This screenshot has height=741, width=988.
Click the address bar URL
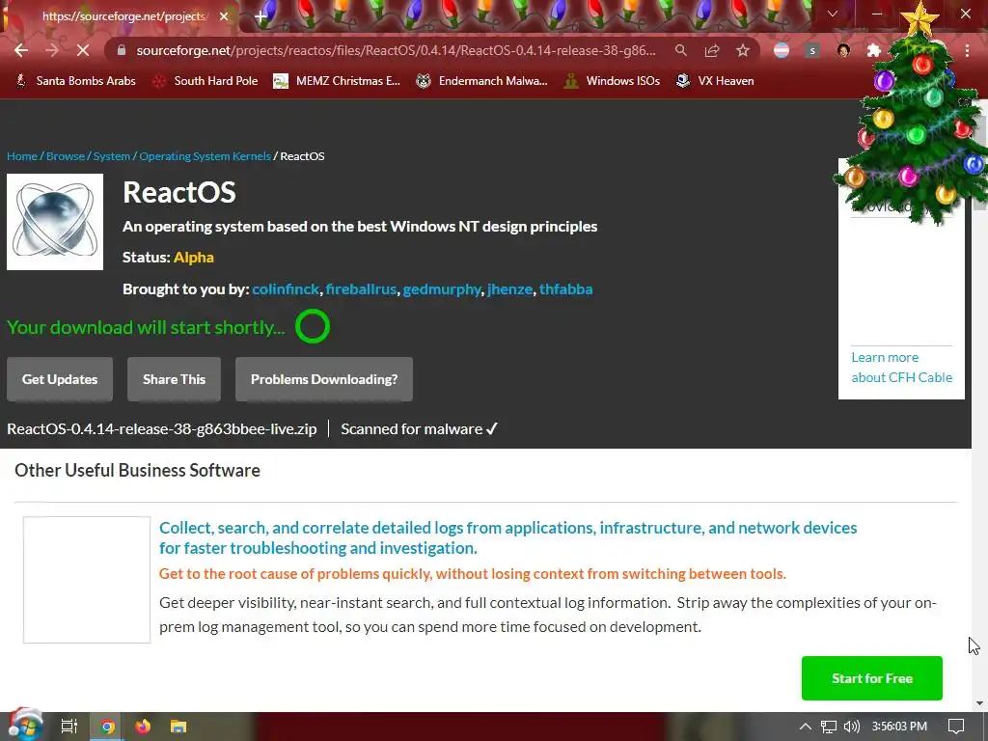click(396, 50)
